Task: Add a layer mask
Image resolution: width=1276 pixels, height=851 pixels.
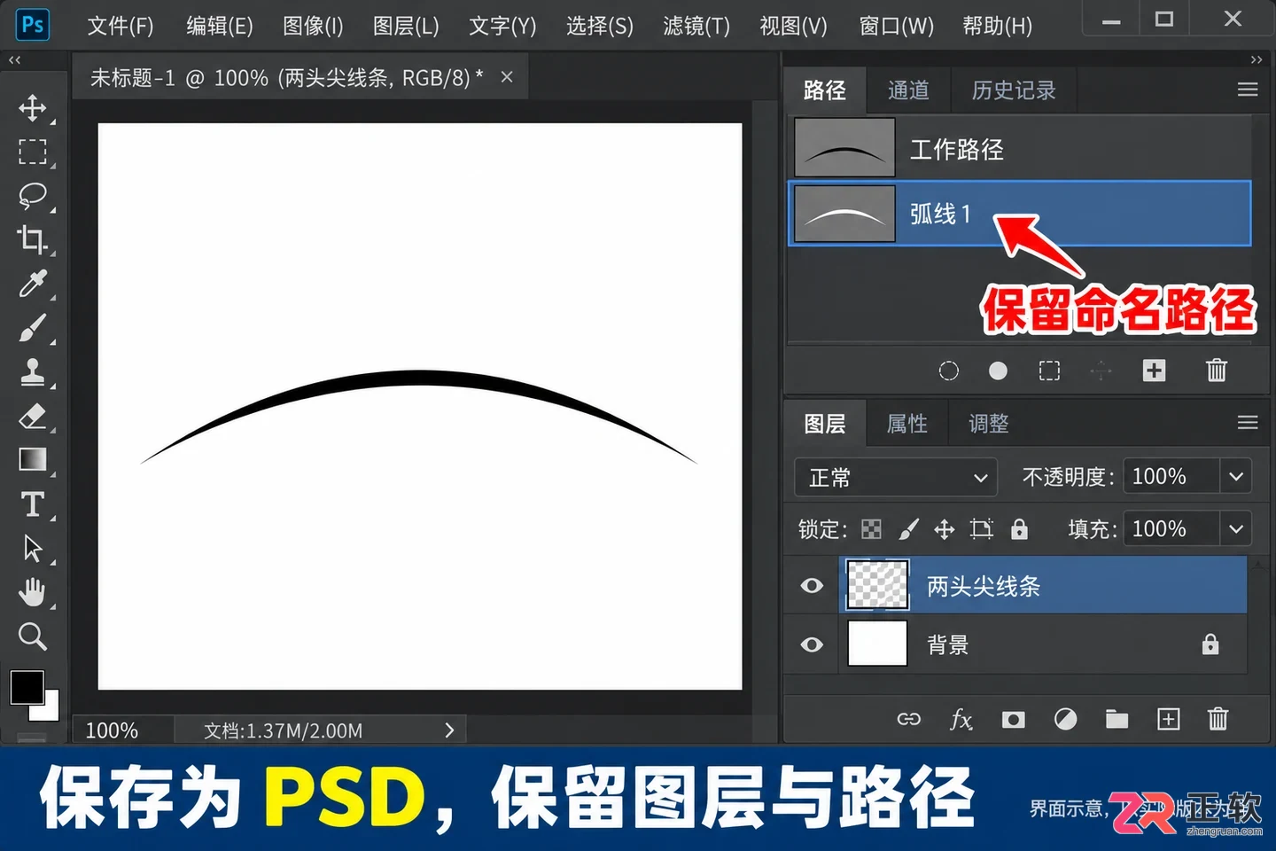Action: (1013, 719)
